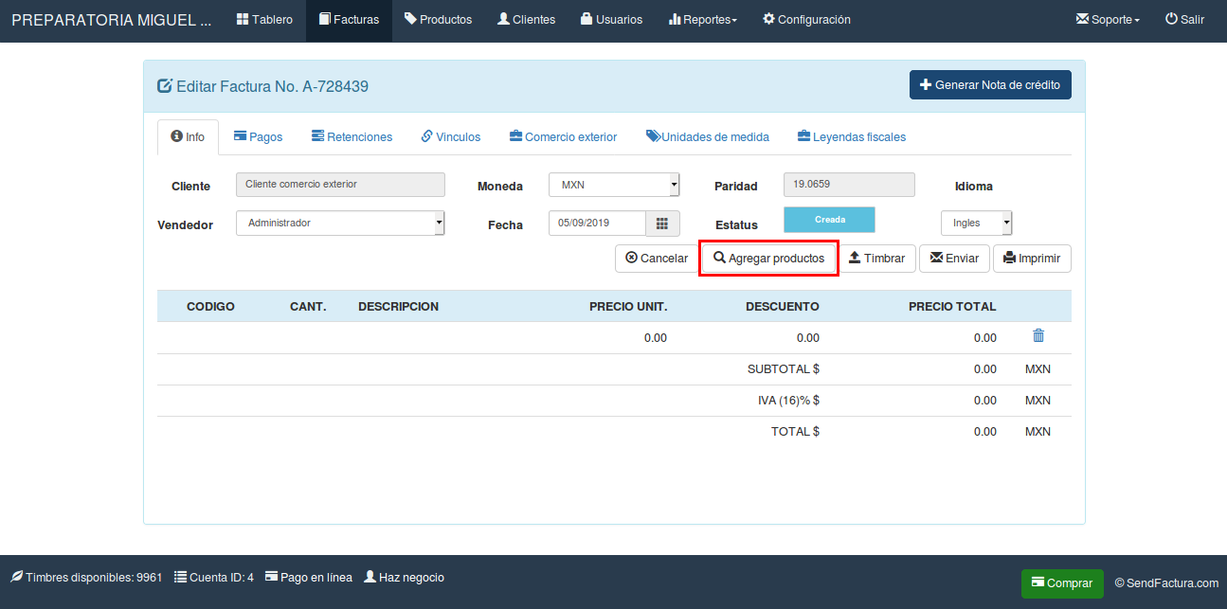This screenshot has height=609, width=1227.
Task: Click the Fecha date input field
Action: click(597, 224)
